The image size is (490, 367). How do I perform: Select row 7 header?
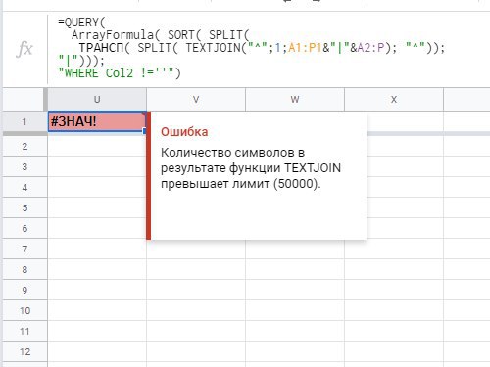coord(24,249)
